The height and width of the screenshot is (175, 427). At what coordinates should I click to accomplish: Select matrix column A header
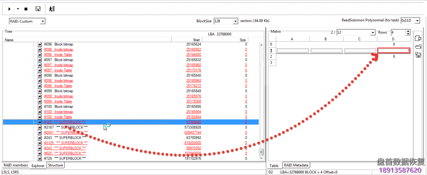click(x=293, y=39)
